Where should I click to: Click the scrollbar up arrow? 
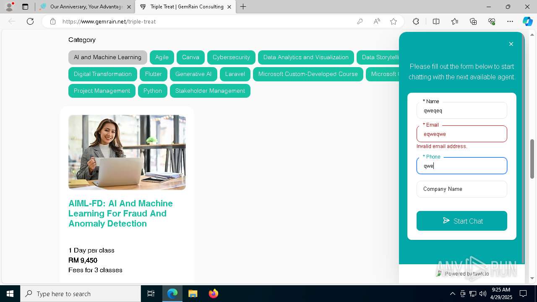pyautogui.click(x=532, y=35)
